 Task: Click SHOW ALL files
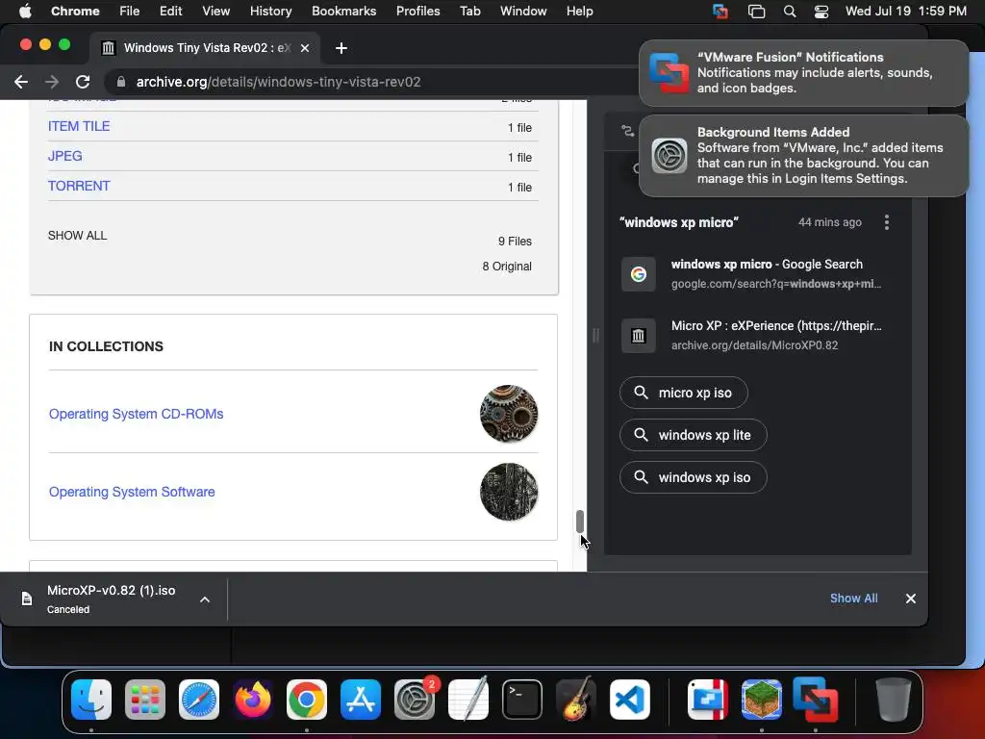click(77, 236)
